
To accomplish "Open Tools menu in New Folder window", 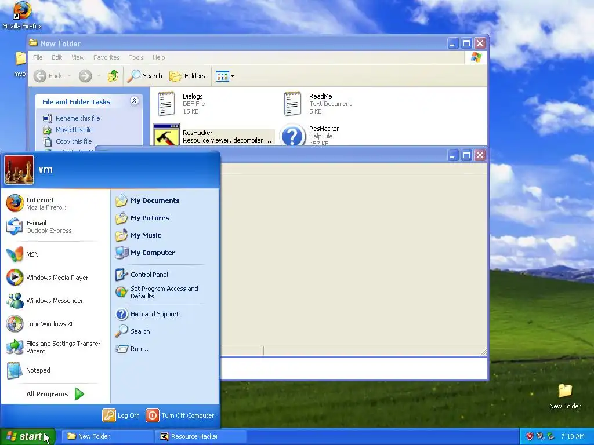I will click(x=136, y=57).
